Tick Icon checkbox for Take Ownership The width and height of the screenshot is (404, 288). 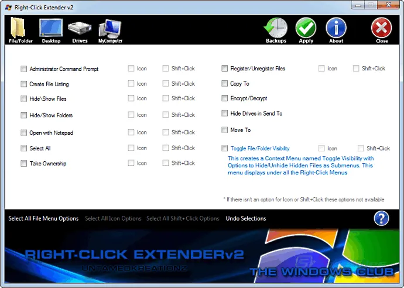(x=131, y=163)
